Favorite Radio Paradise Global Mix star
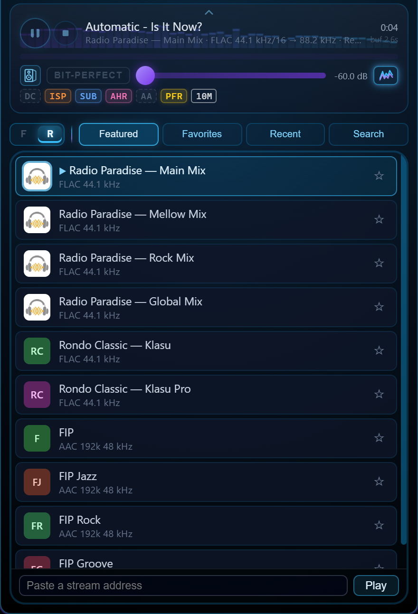 tap(379, 307)
